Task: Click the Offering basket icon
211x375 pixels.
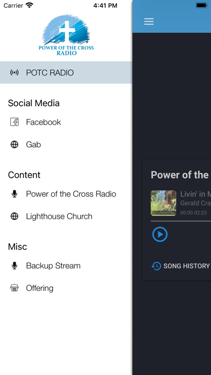Action: [15, 288]
